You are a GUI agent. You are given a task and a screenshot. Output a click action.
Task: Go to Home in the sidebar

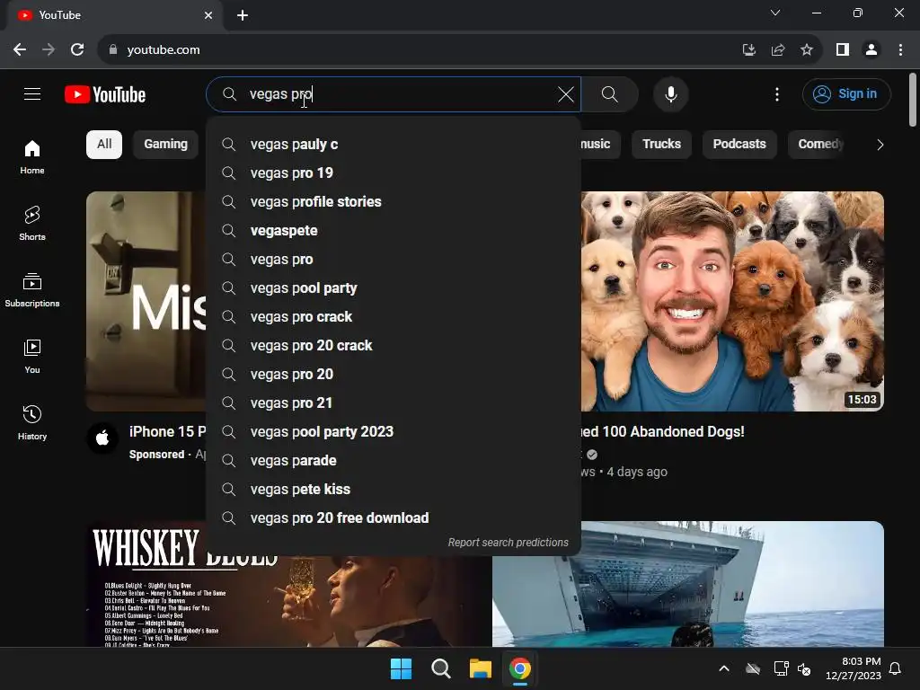coord(32,156)
